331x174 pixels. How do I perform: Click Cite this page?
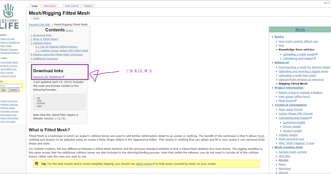[x=8, y=122]
